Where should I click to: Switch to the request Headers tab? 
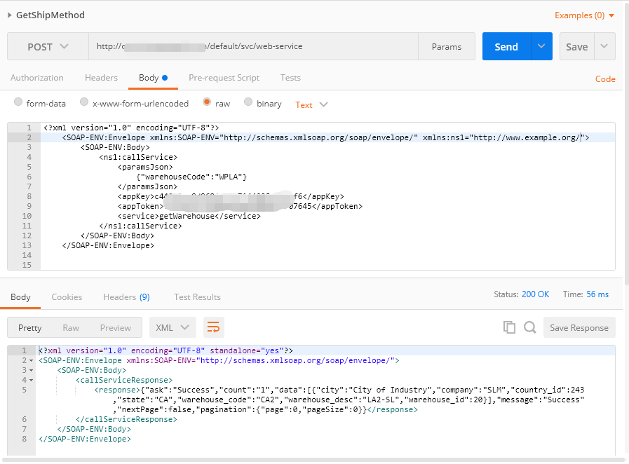tap(101, 78)
